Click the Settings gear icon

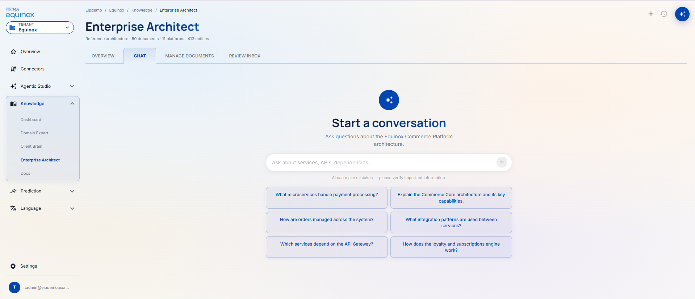coord(13,266)
